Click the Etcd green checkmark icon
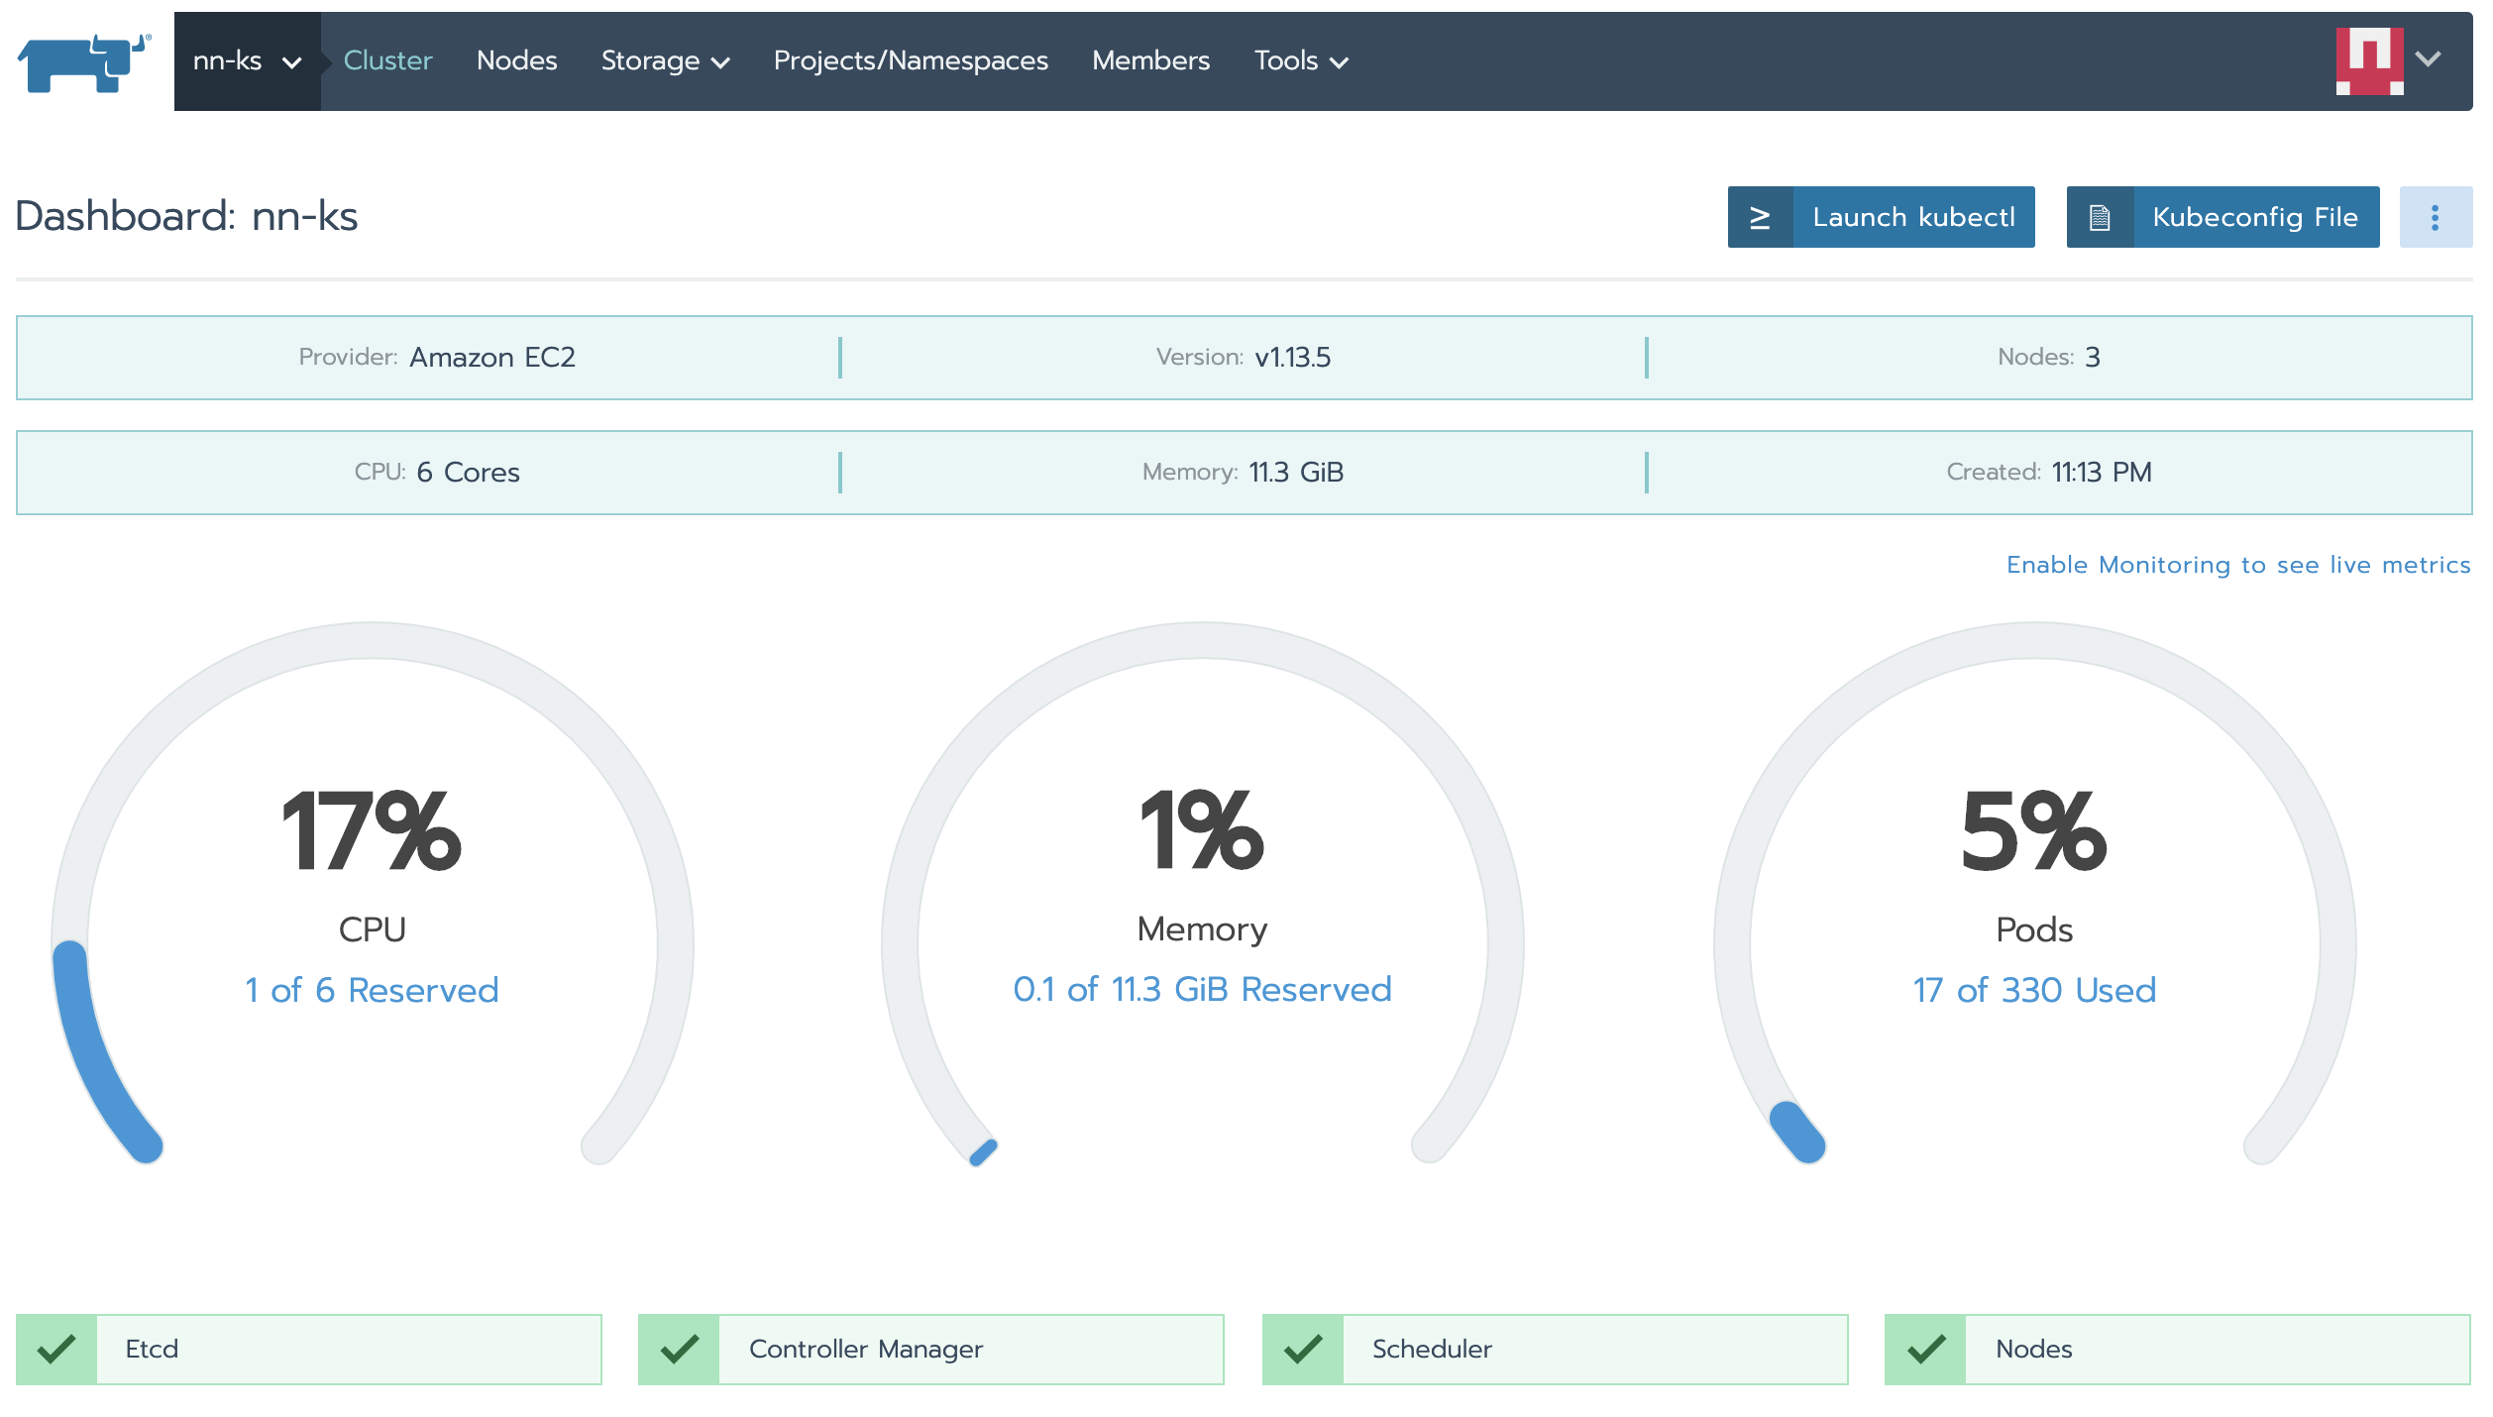Image resolution: width=2493 pixels, height=1417 pixels. (x=56, y=1349)
